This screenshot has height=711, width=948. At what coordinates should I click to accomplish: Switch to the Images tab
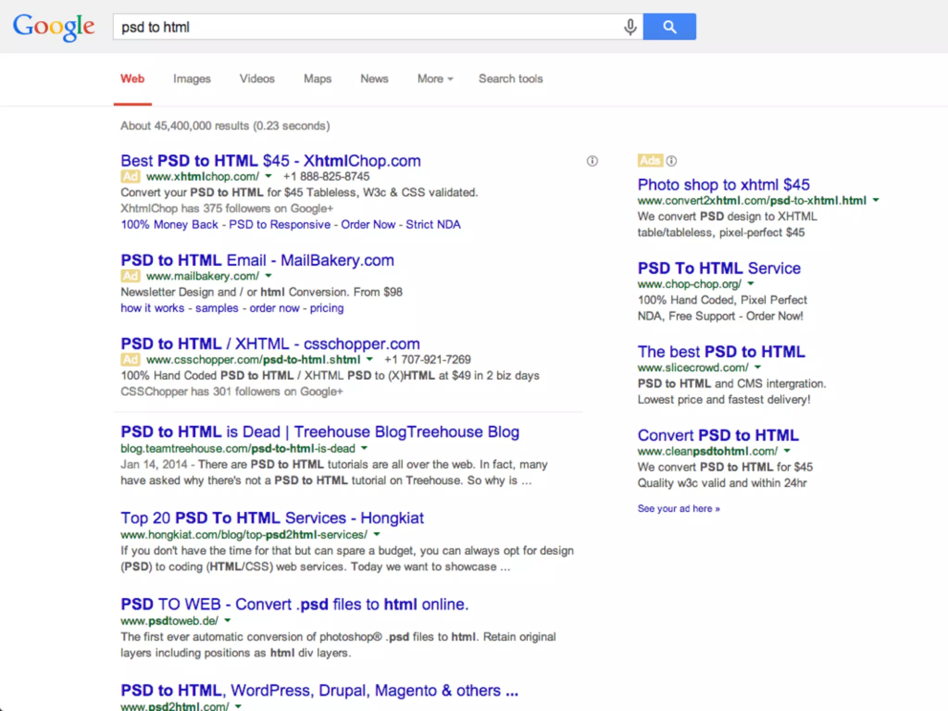point(192,79)
